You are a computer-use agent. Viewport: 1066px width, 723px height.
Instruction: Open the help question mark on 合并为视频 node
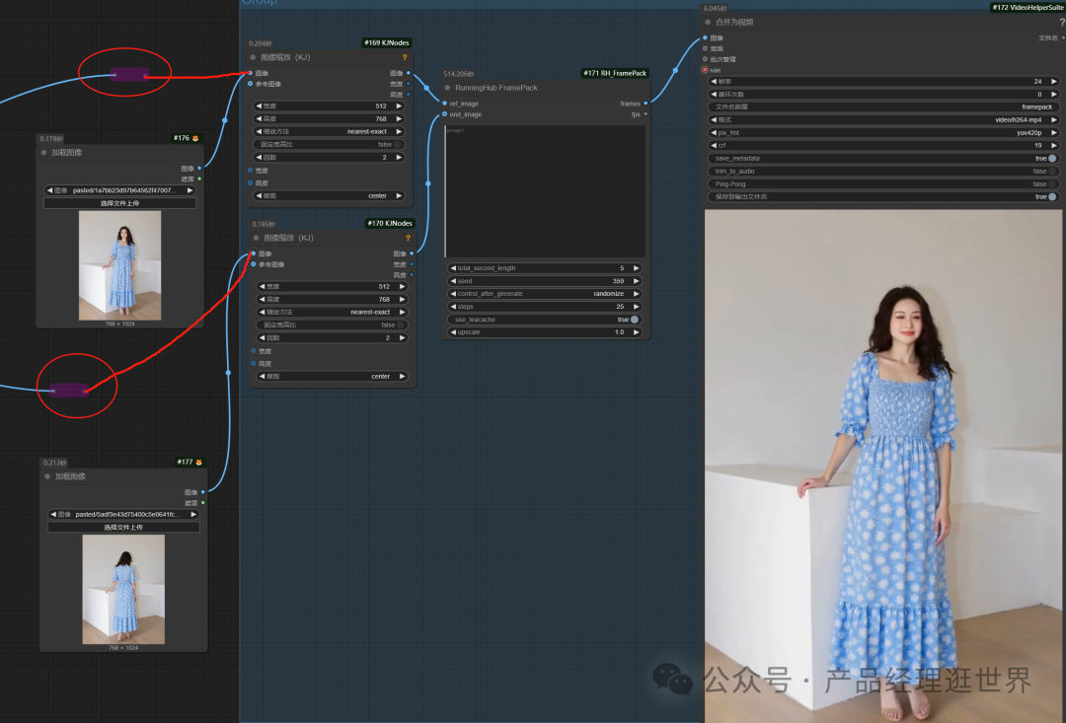pos(1062,23)
